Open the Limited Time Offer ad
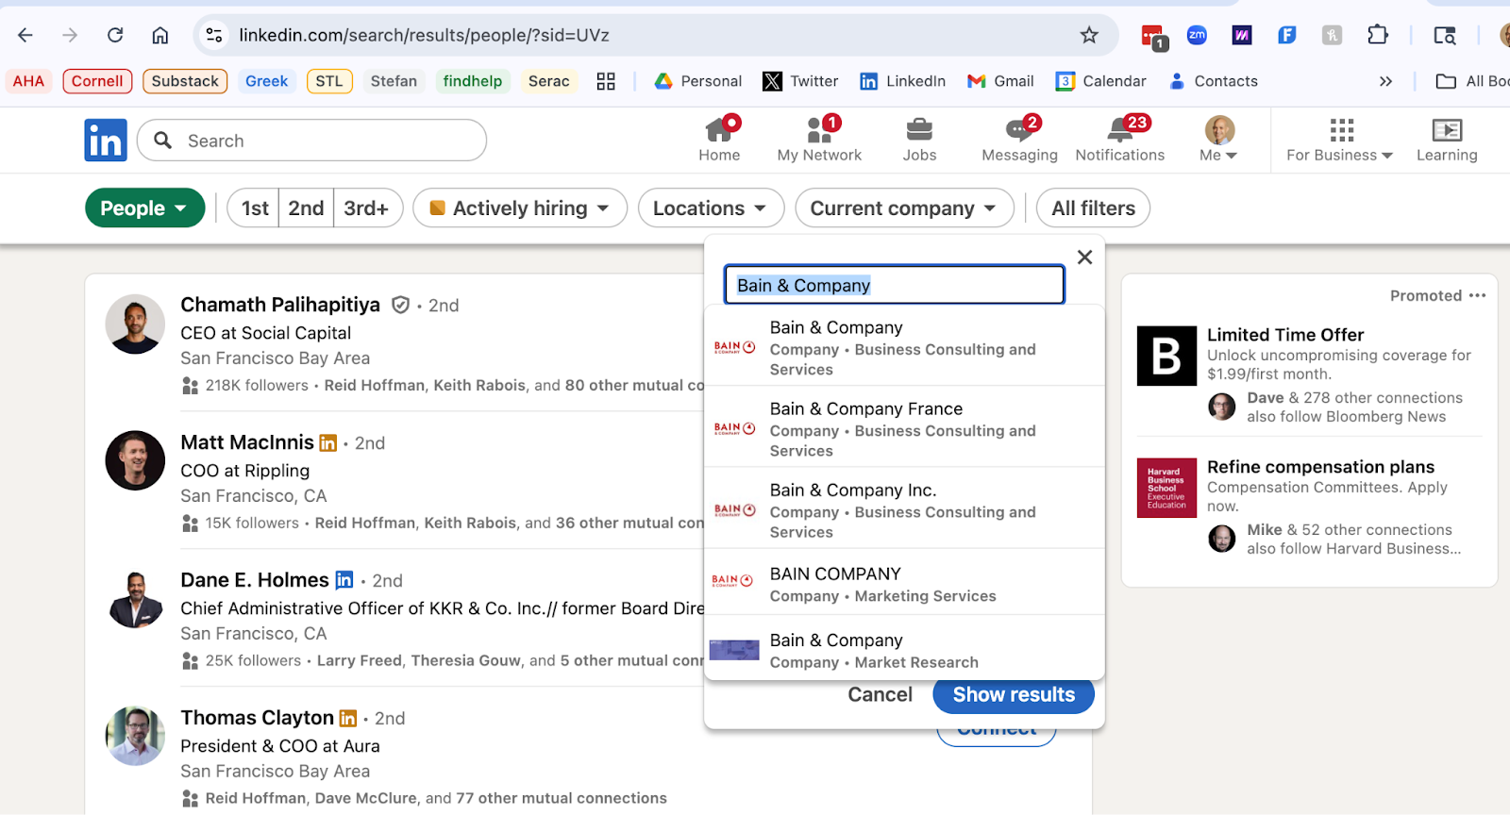This screenshot has width=1510, height=815. pyautogui.click(x=1285, y=335)
